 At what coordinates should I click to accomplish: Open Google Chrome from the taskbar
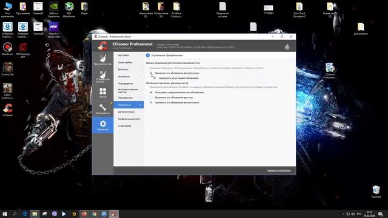click(x=94, y=214)
